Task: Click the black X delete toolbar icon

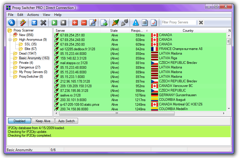Action: [43, 23]
